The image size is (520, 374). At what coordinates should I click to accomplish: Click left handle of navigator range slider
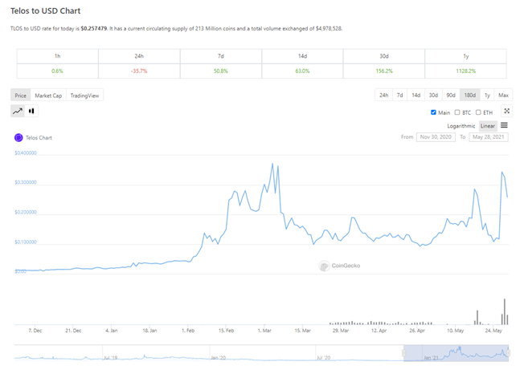[x=403, y=353]
